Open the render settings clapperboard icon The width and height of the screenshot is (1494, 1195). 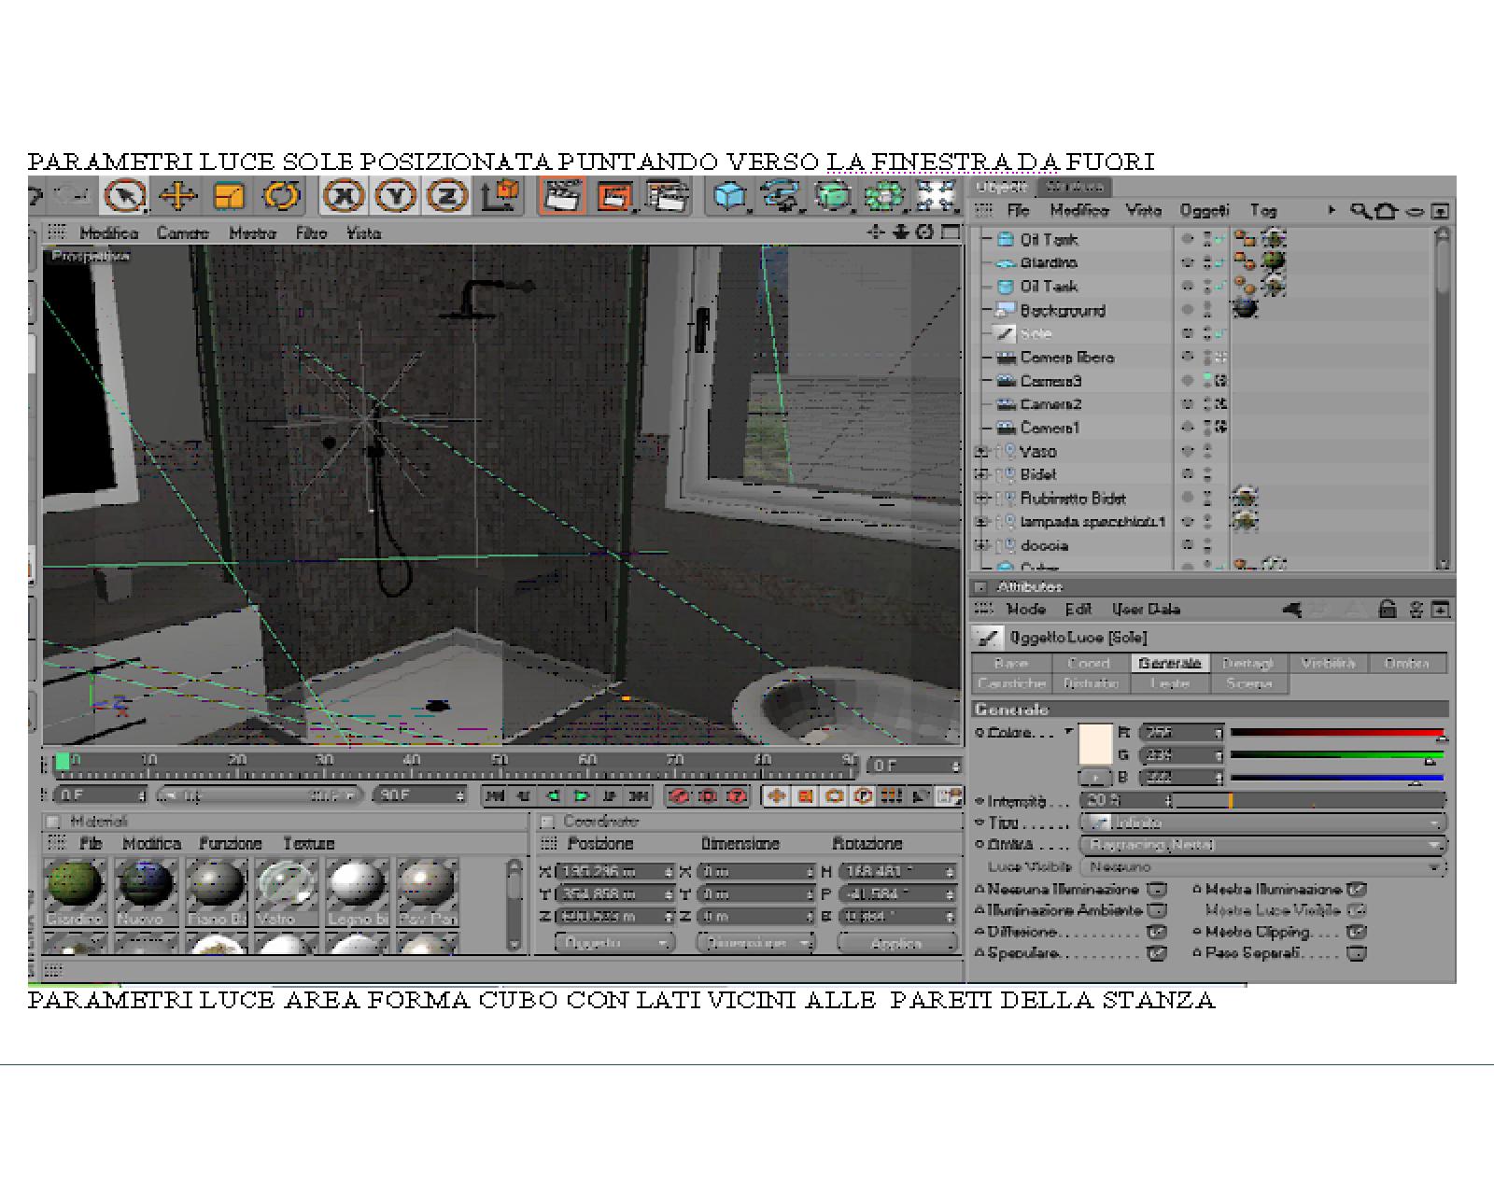(667, 196)
